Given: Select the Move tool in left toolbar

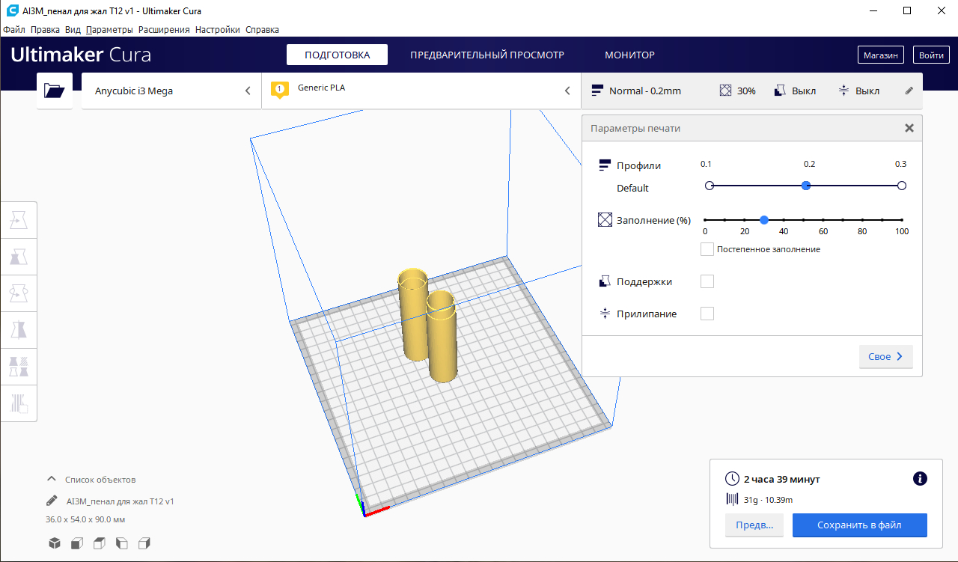Looking at the screenshot, I should pyautogui.click(x=19, y=220).
